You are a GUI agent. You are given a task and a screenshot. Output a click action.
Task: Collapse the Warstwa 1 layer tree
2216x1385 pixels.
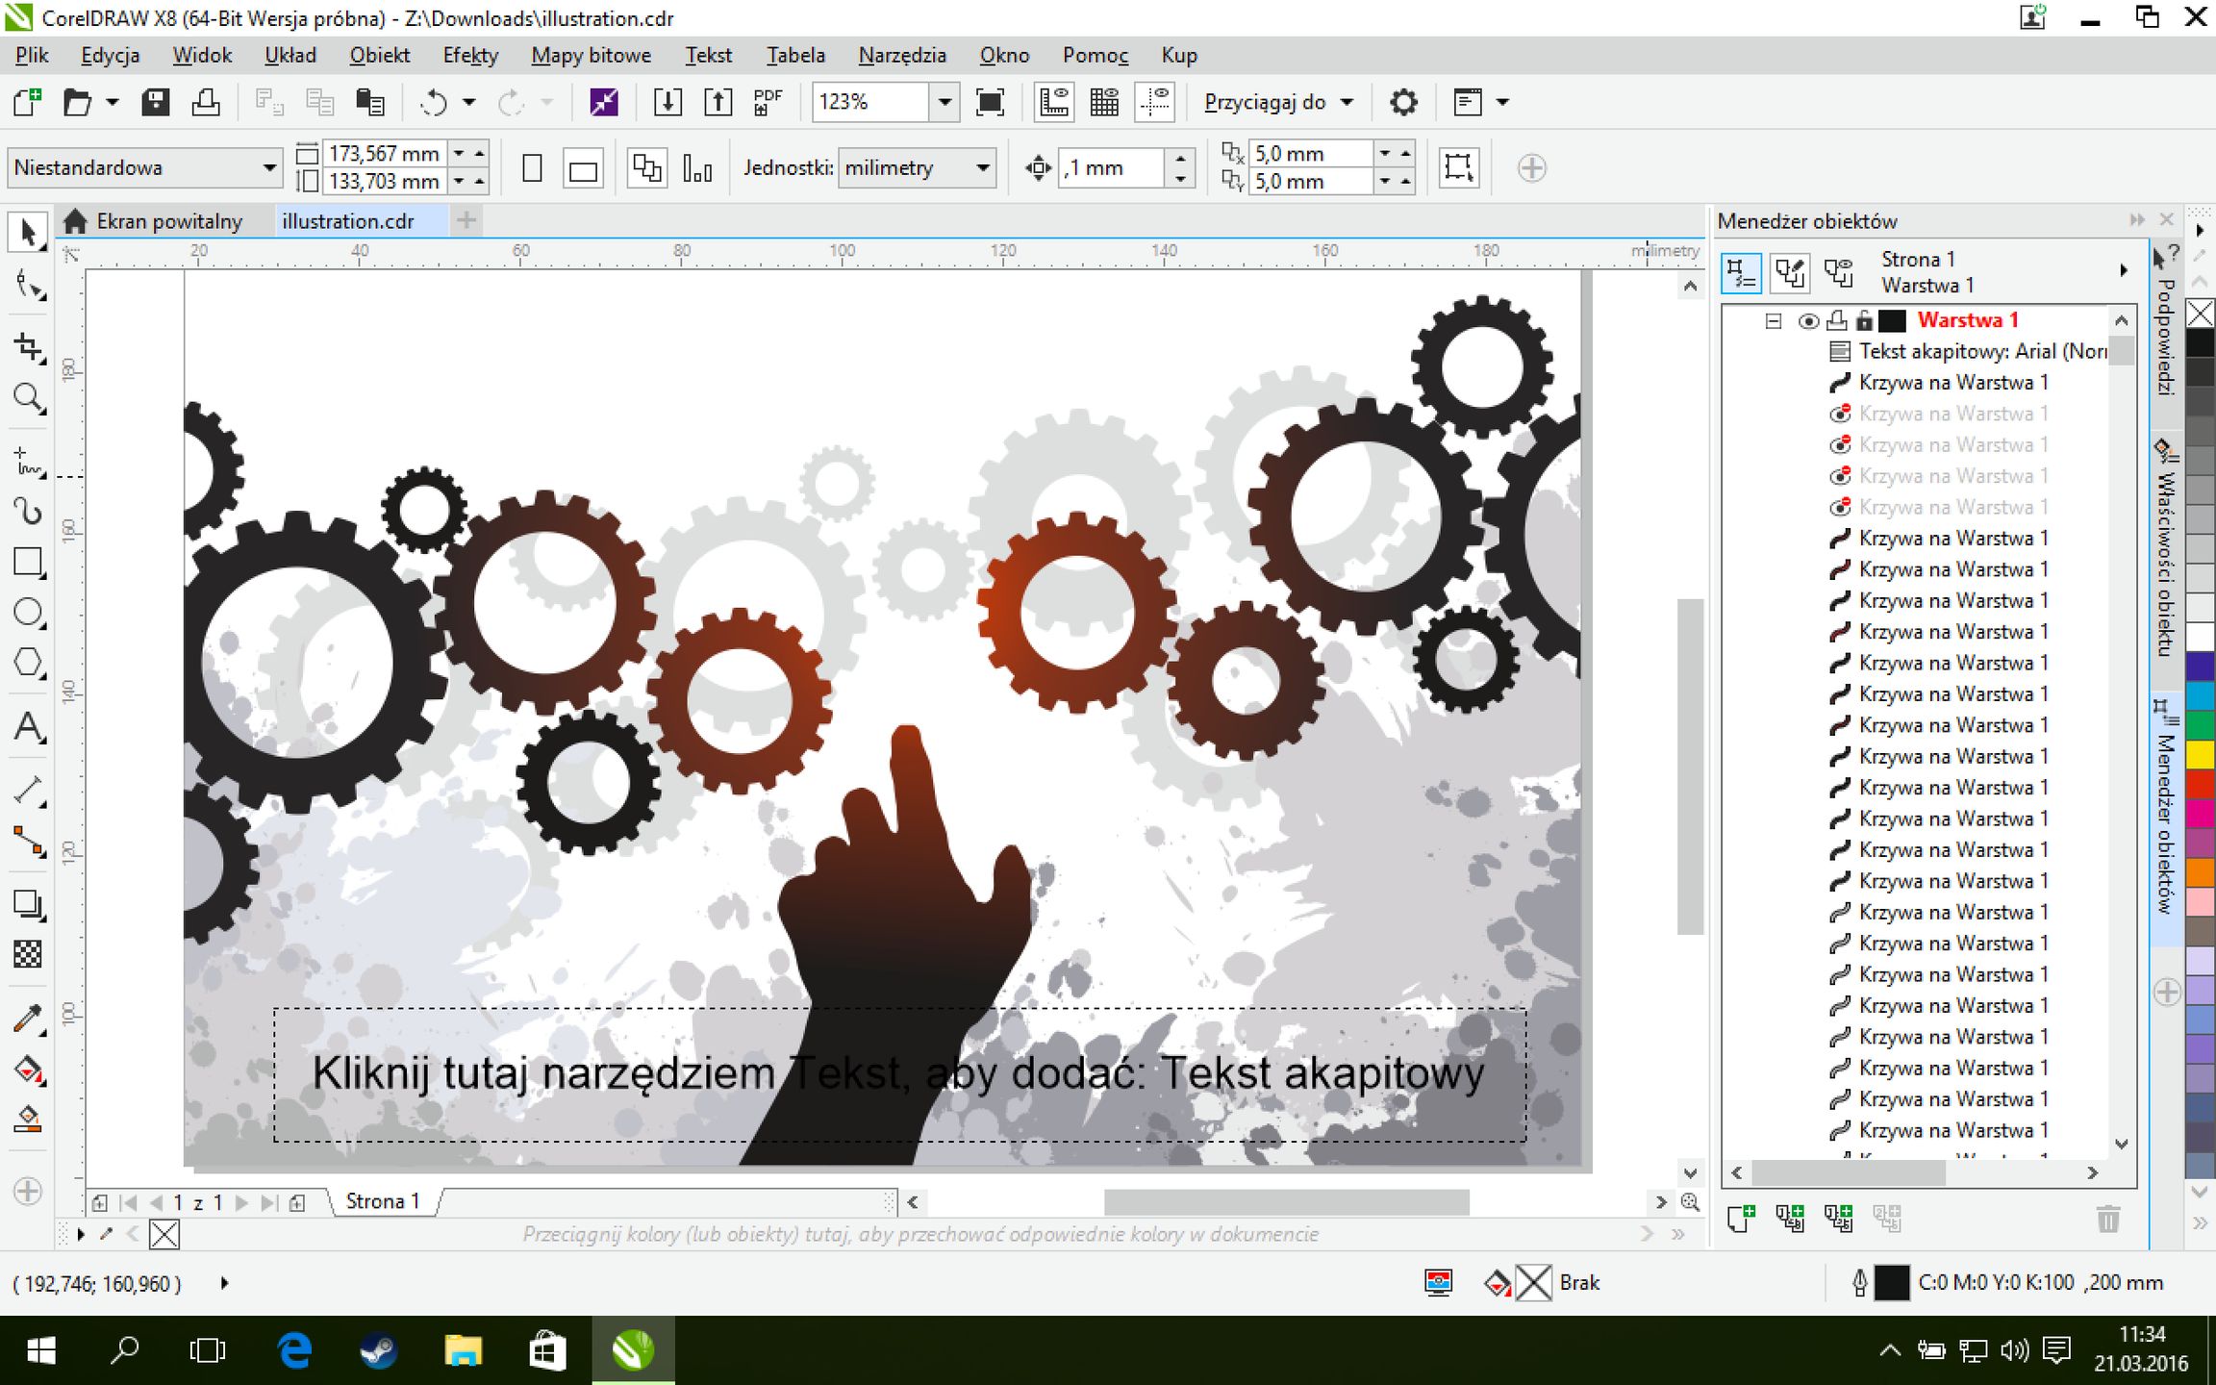[x=1774, y=321]
